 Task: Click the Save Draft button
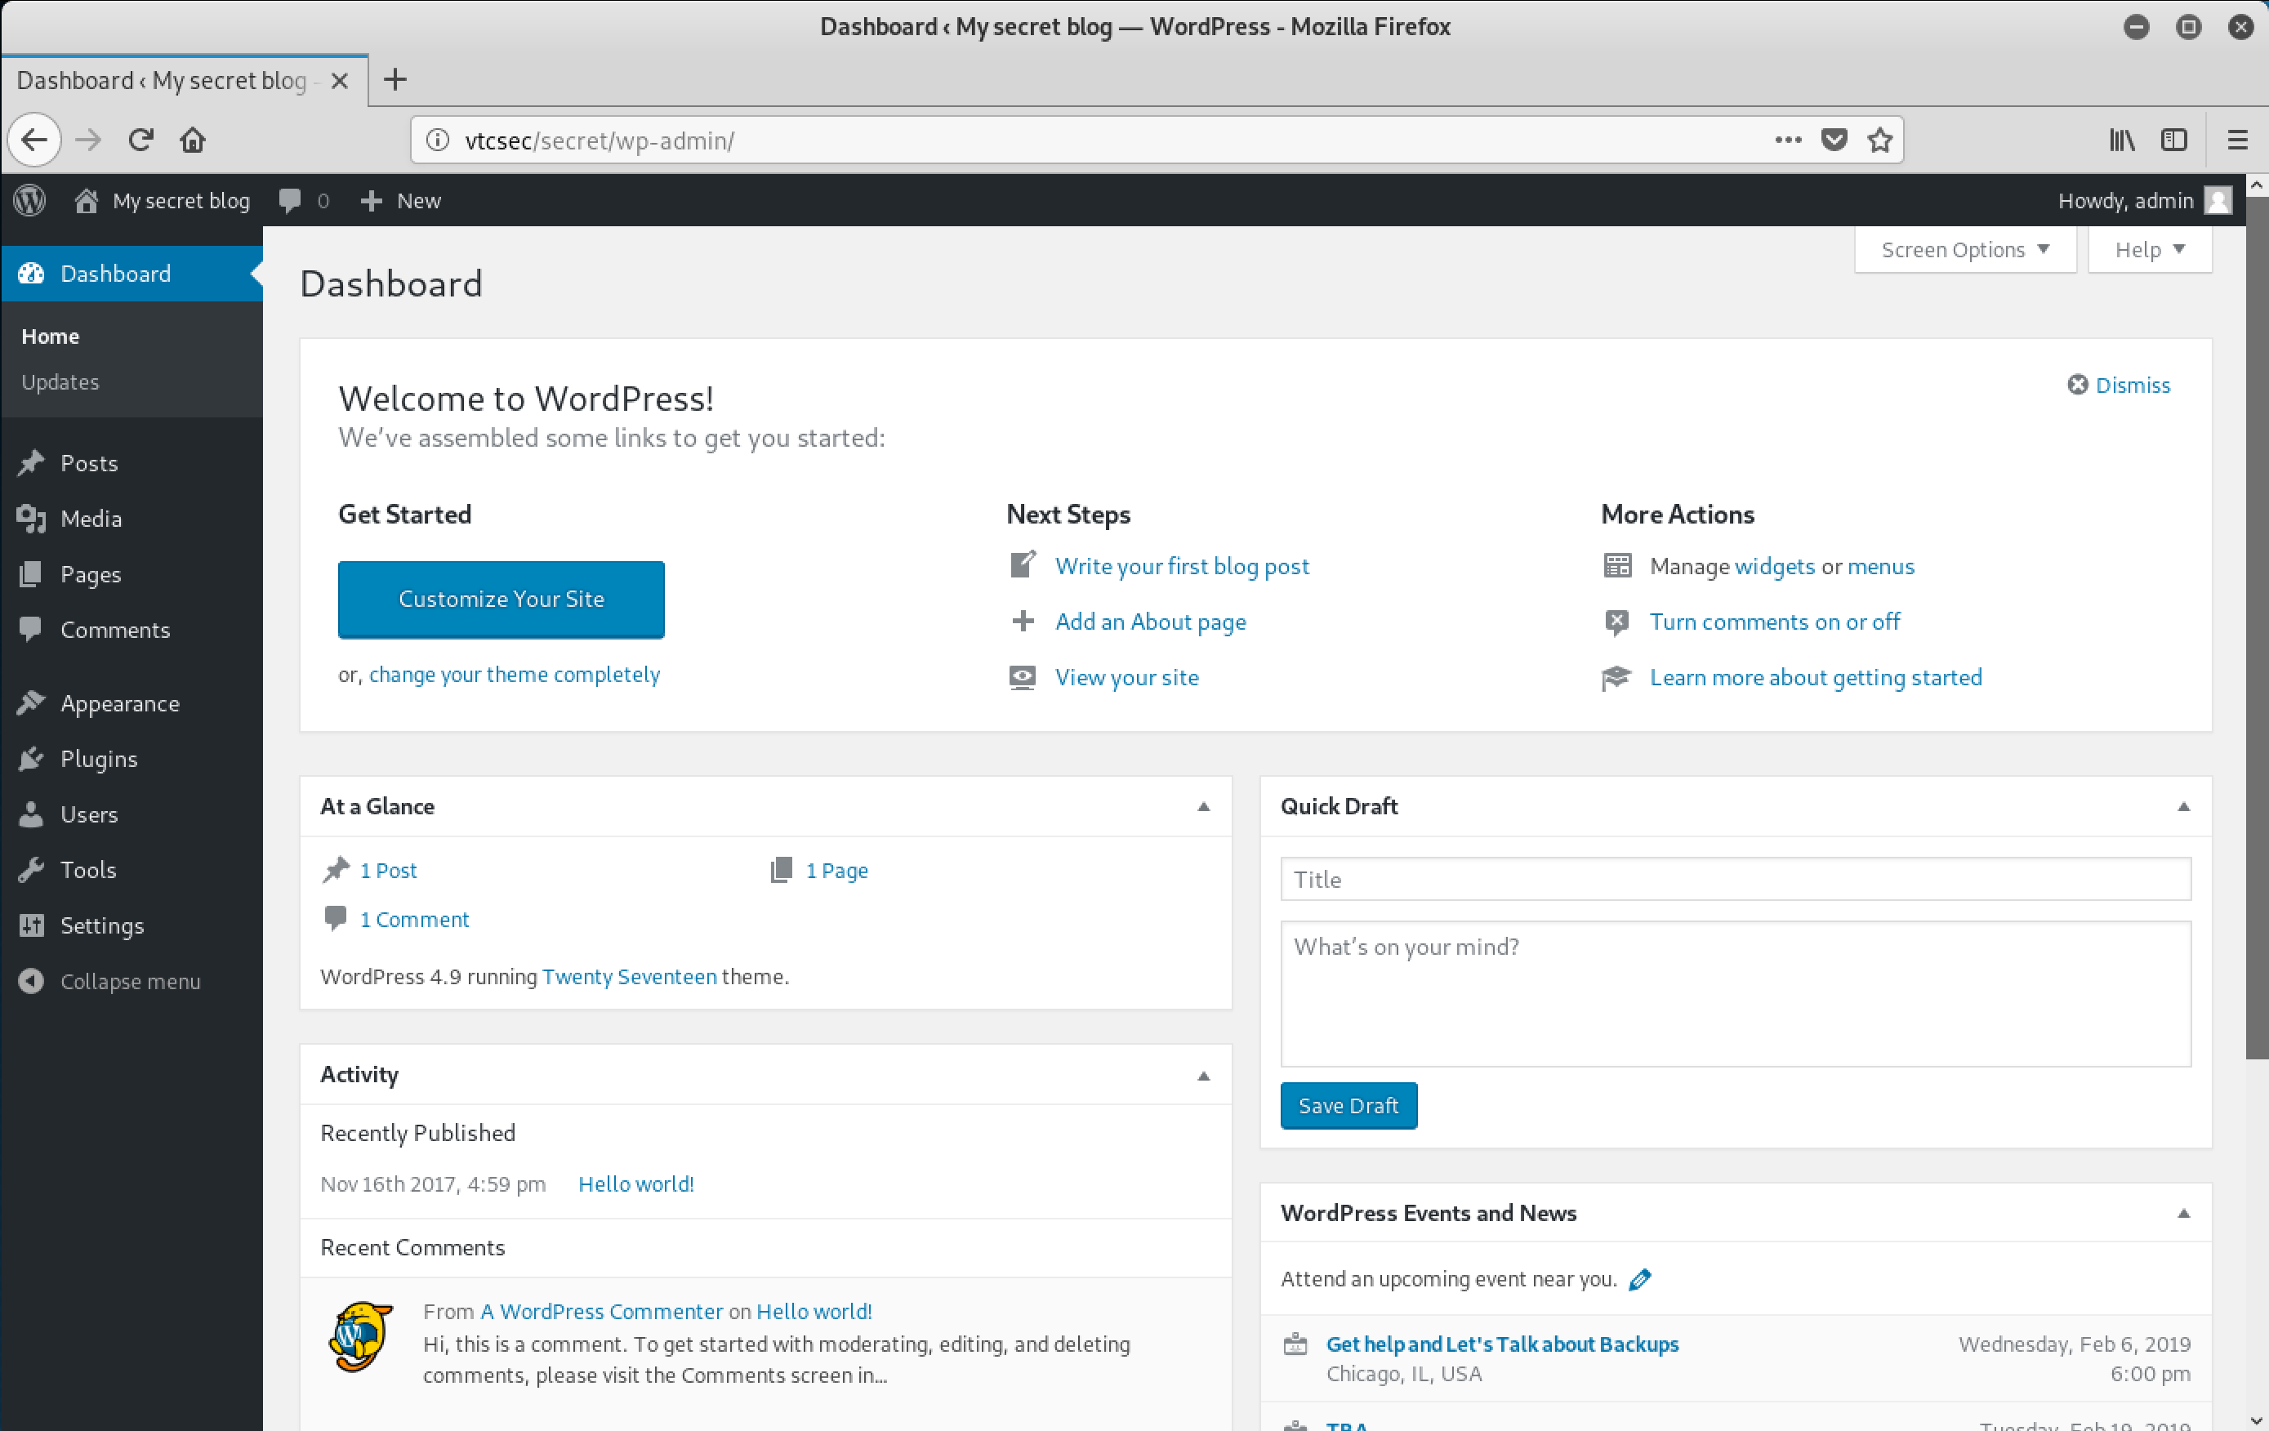point(1348,1105)
